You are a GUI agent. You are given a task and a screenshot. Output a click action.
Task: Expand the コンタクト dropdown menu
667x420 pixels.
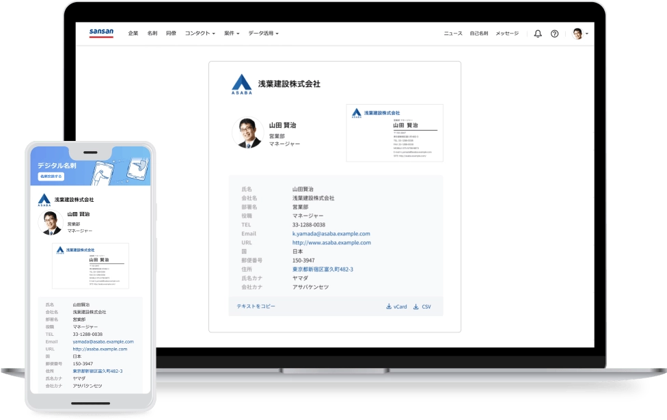(200, 34)
